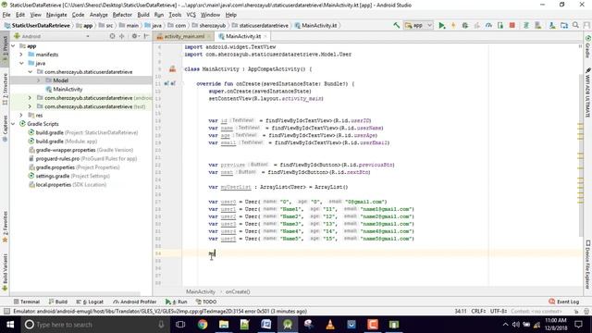Click the Search Everywhere magnifier icon
Screen dimensions: 592x333
(x=575, y=25)
